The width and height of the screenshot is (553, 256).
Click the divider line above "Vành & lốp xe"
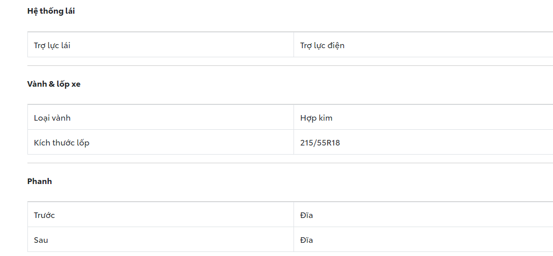point(289,65)
